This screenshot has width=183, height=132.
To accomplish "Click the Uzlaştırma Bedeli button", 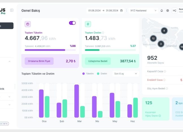I will (x=98, y=61).
